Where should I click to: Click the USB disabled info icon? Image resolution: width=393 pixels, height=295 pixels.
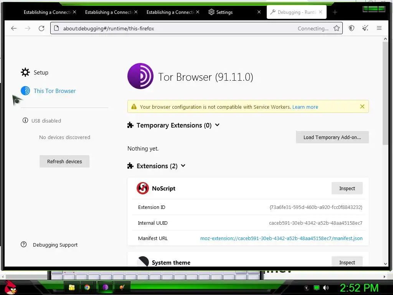(x=25, y=120)
